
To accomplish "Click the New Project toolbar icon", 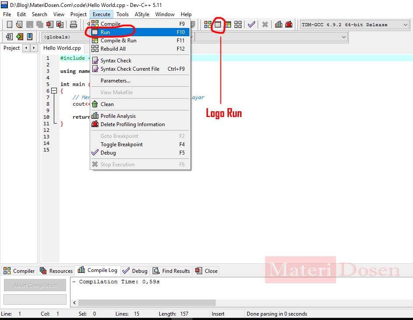I will [9, 37].
